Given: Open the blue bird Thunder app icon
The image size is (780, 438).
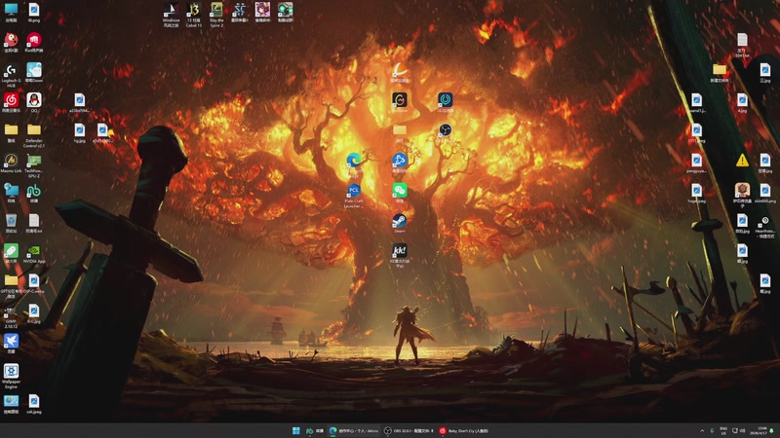Looking at the screenshot, I should pos(11,344).
